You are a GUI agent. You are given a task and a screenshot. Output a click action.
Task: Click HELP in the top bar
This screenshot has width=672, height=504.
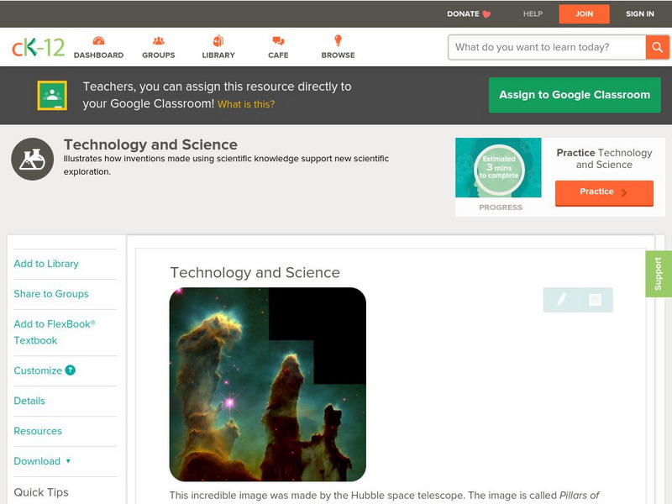[x=533, y=13]
